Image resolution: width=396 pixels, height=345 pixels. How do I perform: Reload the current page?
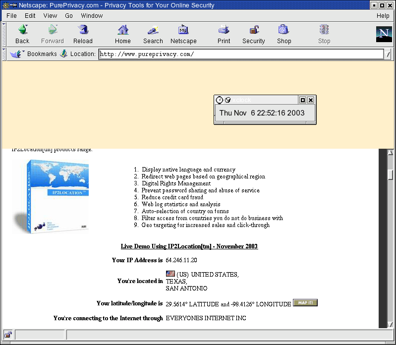(83, 30)
